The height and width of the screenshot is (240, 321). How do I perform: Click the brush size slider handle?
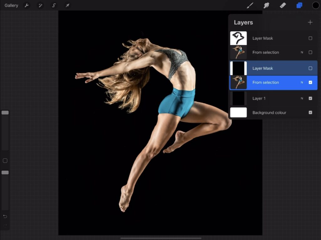[x=5, y=113]
